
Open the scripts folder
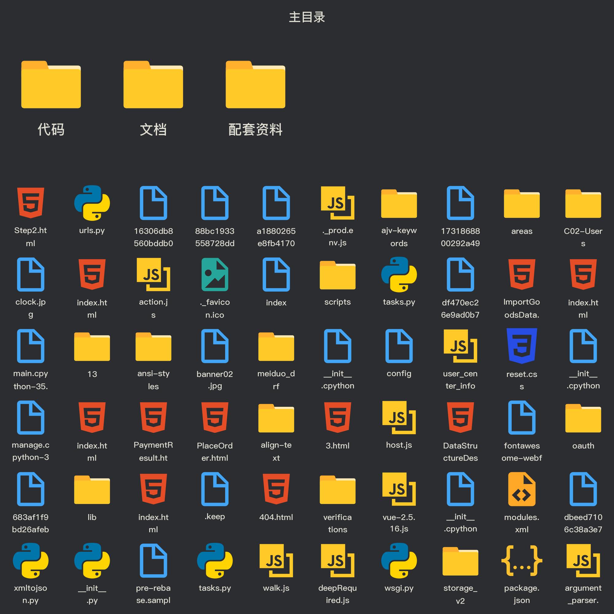point(337,275)
